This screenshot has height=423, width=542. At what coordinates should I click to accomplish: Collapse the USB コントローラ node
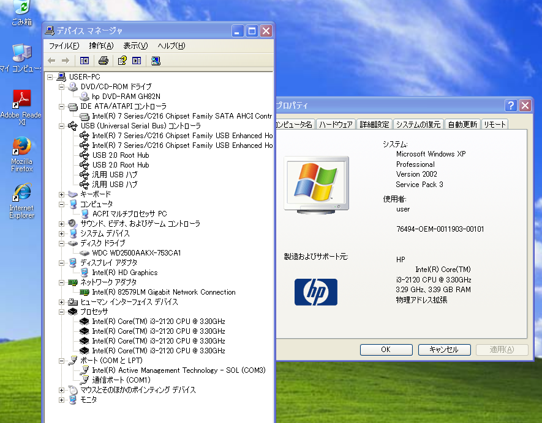click(61, 126)
